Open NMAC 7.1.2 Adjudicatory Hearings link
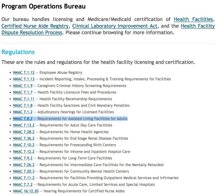 (22, 112)
